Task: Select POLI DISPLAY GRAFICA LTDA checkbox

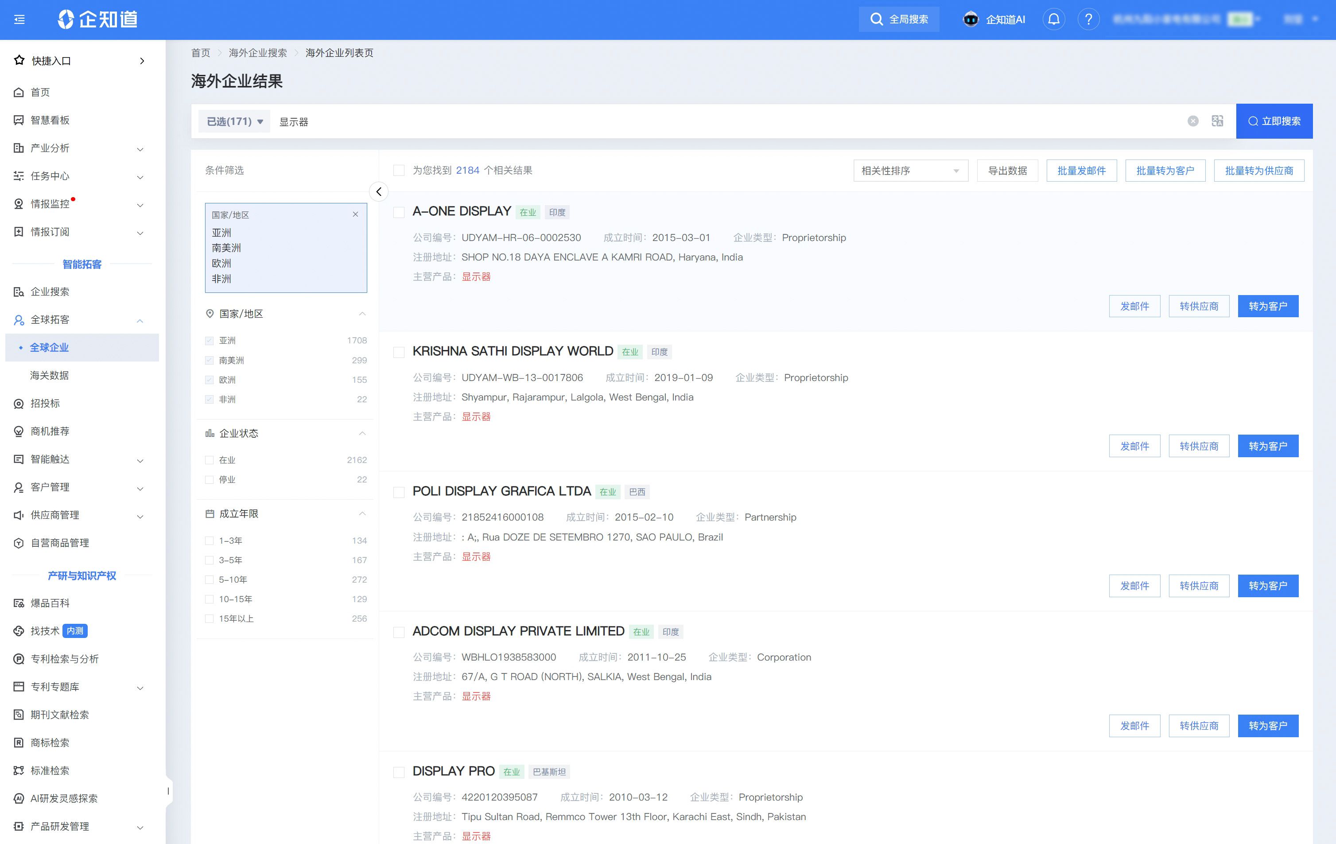Action: click(399, 492)
